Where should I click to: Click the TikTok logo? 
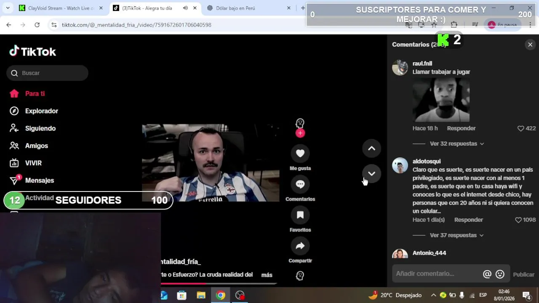coord(33,51)
